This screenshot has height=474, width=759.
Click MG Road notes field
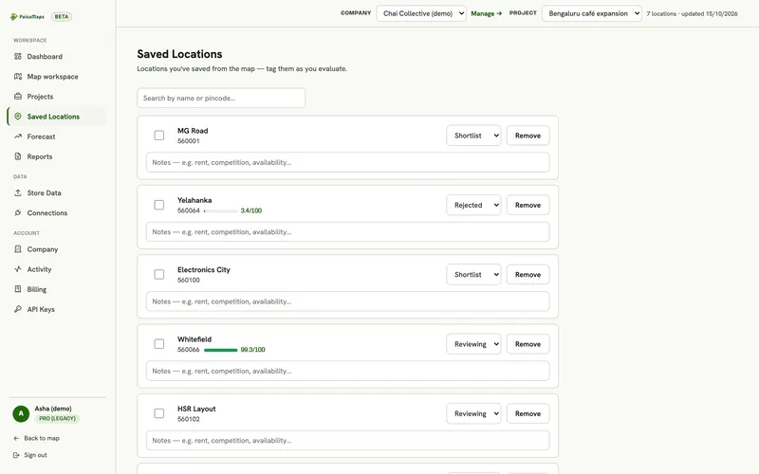tap(347, 162)
